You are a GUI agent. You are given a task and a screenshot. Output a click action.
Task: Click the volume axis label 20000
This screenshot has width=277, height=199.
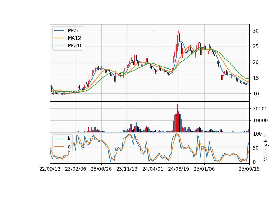tap(260, 109)
